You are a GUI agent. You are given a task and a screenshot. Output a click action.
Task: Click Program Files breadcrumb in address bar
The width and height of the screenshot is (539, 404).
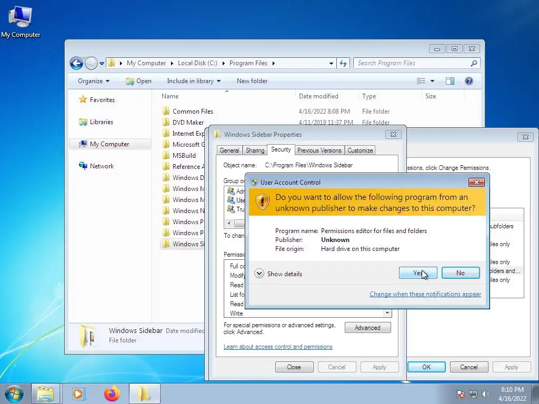point(248,63)
